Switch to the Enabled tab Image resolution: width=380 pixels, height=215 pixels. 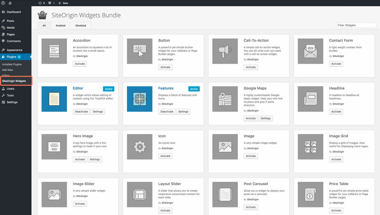tap(61, 26)
